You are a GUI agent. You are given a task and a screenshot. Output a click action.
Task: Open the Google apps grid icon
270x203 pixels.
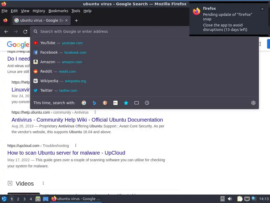(x=260, y=44)
